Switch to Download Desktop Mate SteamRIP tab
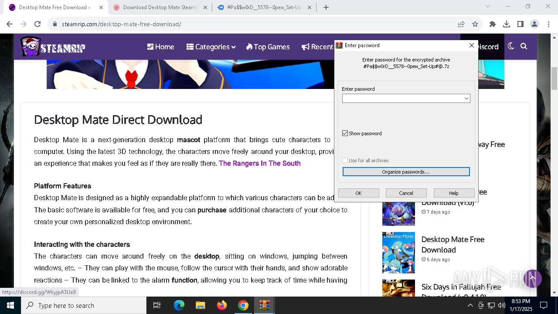 tap(160, 7)
